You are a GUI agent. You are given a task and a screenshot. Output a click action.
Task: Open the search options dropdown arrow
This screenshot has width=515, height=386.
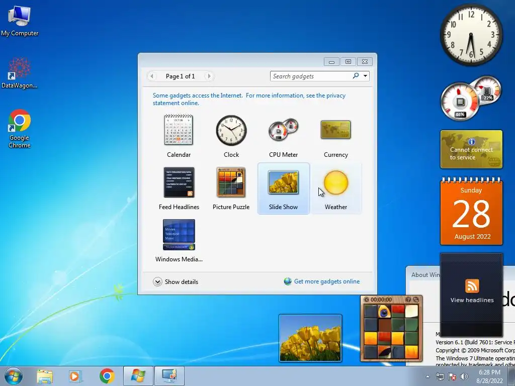point(365,76)
